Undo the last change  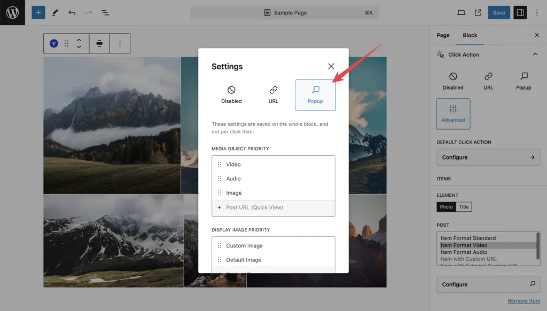(x=72, y=13)
